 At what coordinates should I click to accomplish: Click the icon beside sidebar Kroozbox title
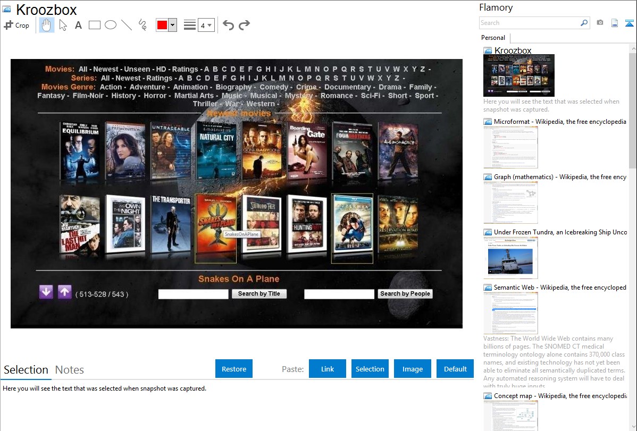coord(488,50)
